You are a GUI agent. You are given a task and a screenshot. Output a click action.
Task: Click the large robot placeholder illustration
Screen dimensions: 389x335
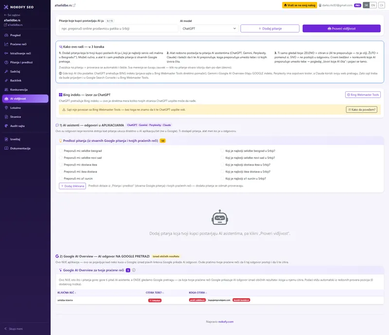220,218
